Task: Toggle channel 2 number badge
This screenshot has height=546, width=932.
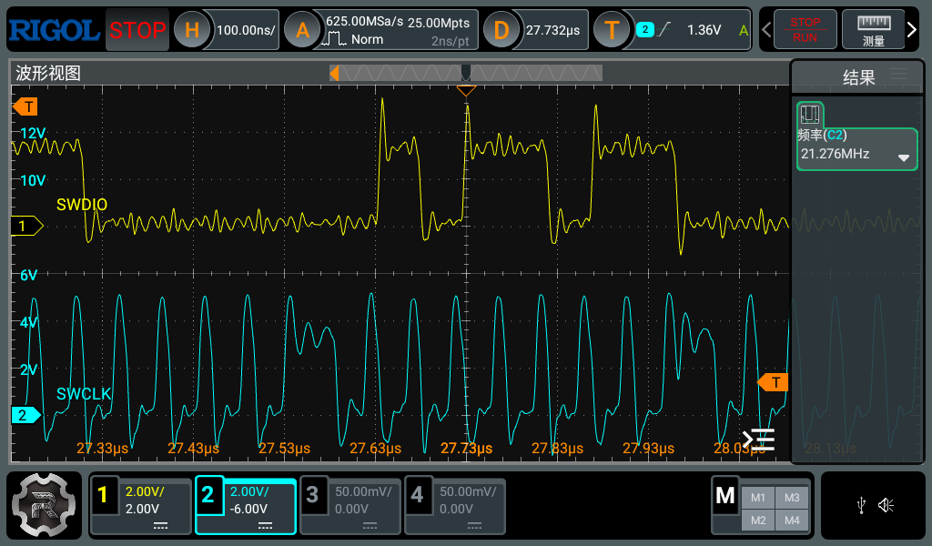Action: pos(208,494)
